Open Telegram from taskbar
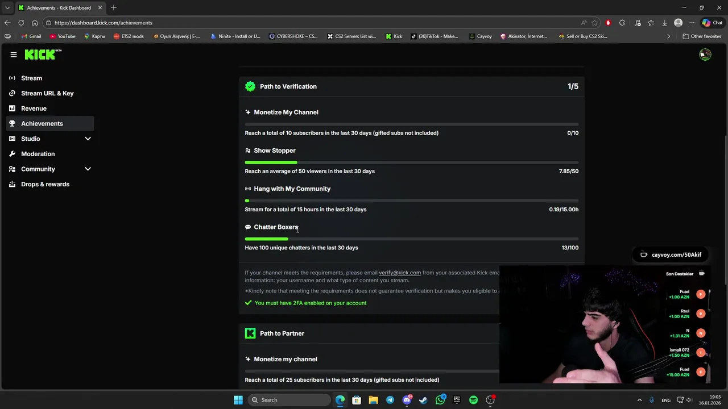Viewport: 728px width, 409px height. (390, 400)
